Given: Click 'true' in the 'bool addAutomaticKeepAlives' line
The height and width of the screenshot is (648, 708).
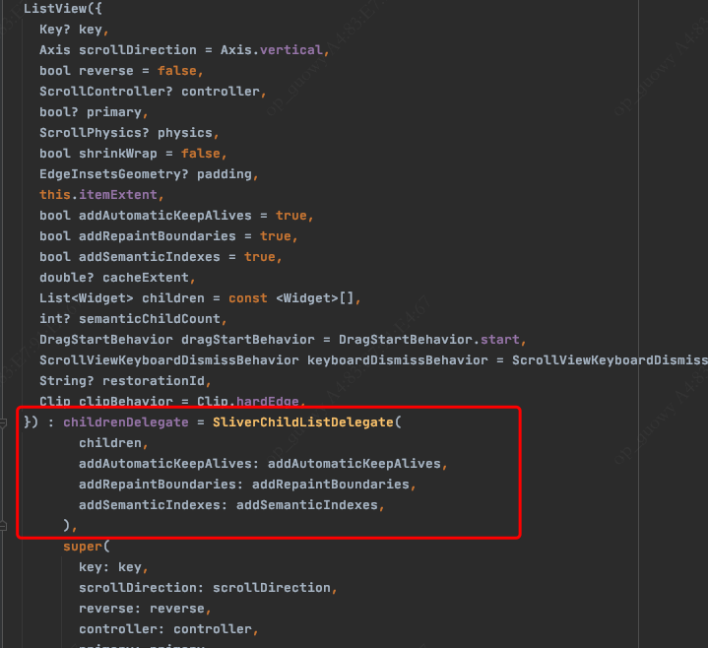Looking at the screenshot, I should [291, 216].
